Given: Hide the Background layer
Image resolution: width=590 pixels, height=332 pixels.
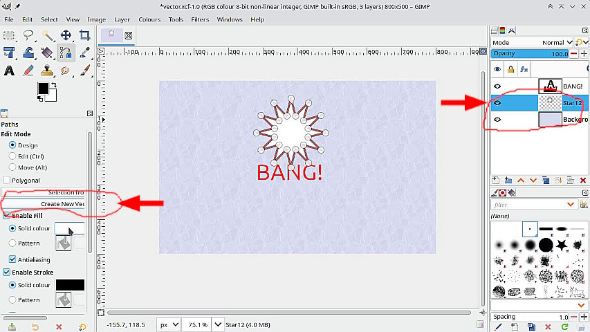Looking at the screenshot, I should pyautogui.click(x=497, y=120).
